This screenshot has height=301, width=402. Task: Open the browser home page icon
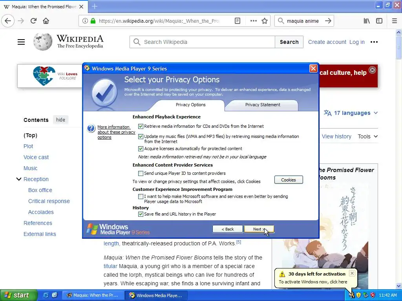46,21
